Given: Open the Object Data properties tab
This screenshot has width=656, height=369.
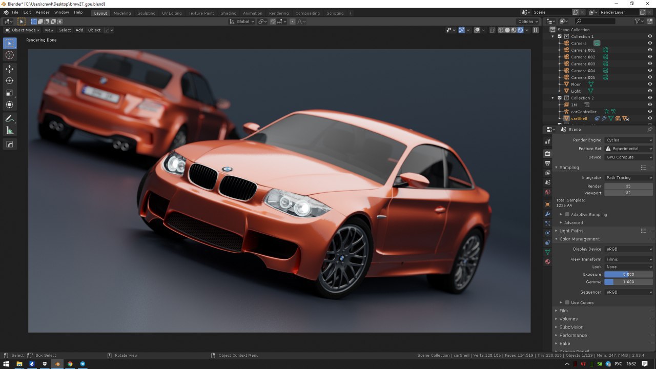Looking at the screenshot, I should pyautogui.click(x=547, y=252).
